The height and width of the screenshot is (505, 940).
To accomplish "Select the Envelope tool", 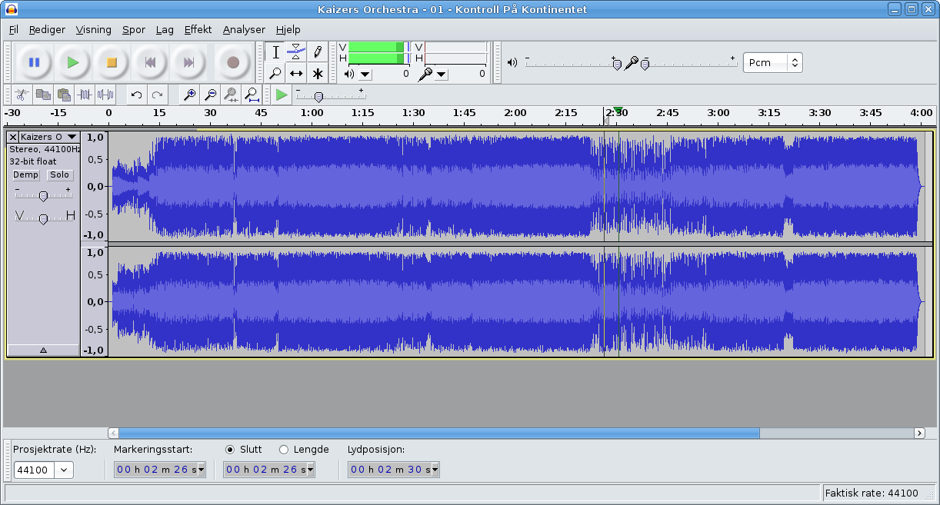I will 296,52.
